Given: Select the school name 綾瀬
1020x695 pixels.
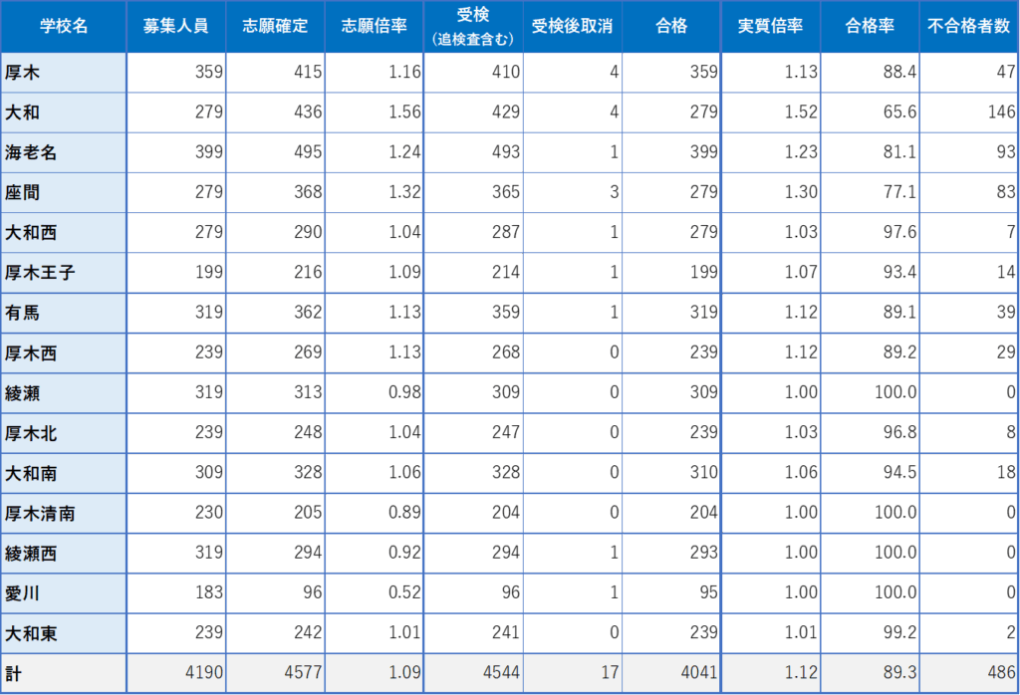Looking at the screenshot, I should click(x=22, y=393).
